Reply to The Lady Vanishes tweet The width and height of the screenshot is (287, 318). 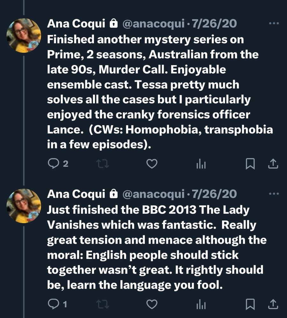click(x=52, y=304)
